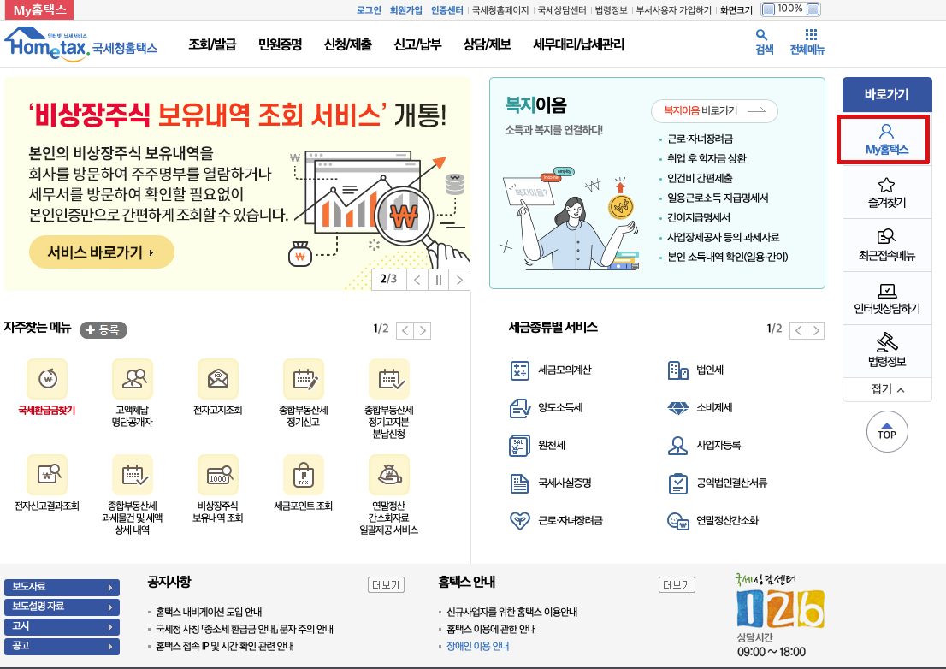Click the 전자신고결과조회 icon

[x=47, y=475]
